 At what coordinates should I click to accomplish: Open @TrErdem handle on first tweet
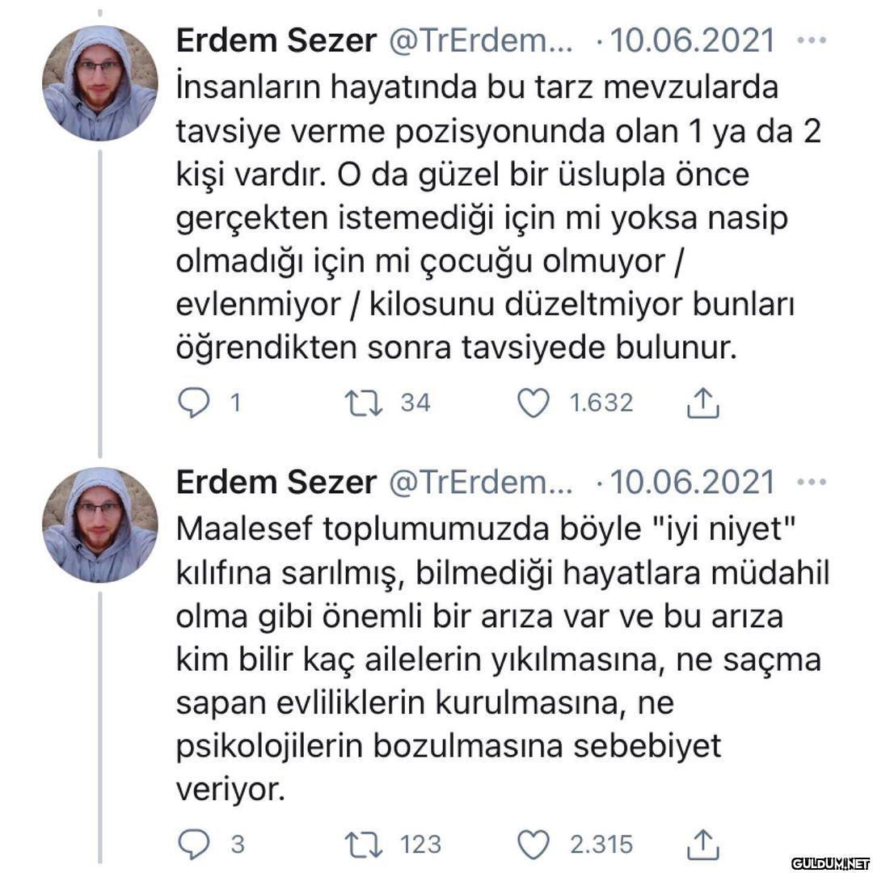click(x=481, y=40)
